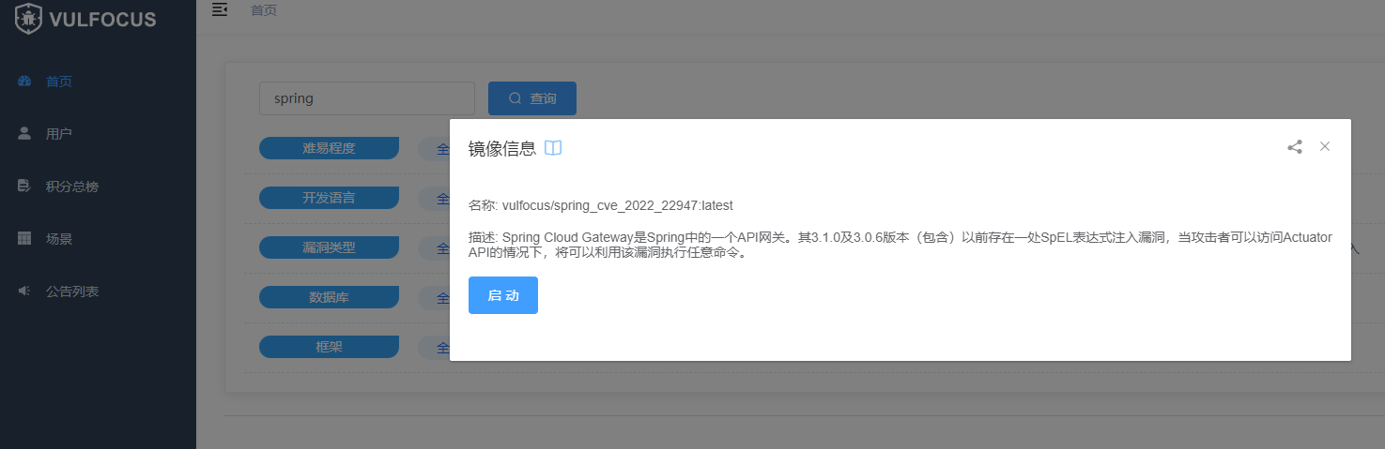Viewport: 1385px width, 449px height.
Task: Select the 开发语言 filter label
Action: tap(329, 198)
